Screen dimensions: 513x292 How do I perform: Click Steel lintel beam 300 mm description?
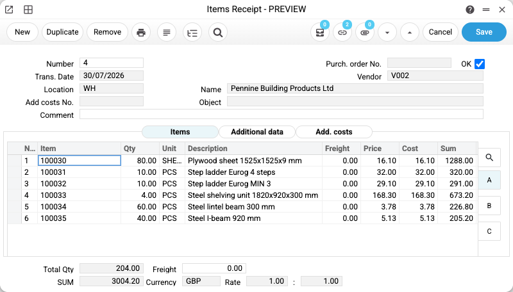[x=253, y=207]
